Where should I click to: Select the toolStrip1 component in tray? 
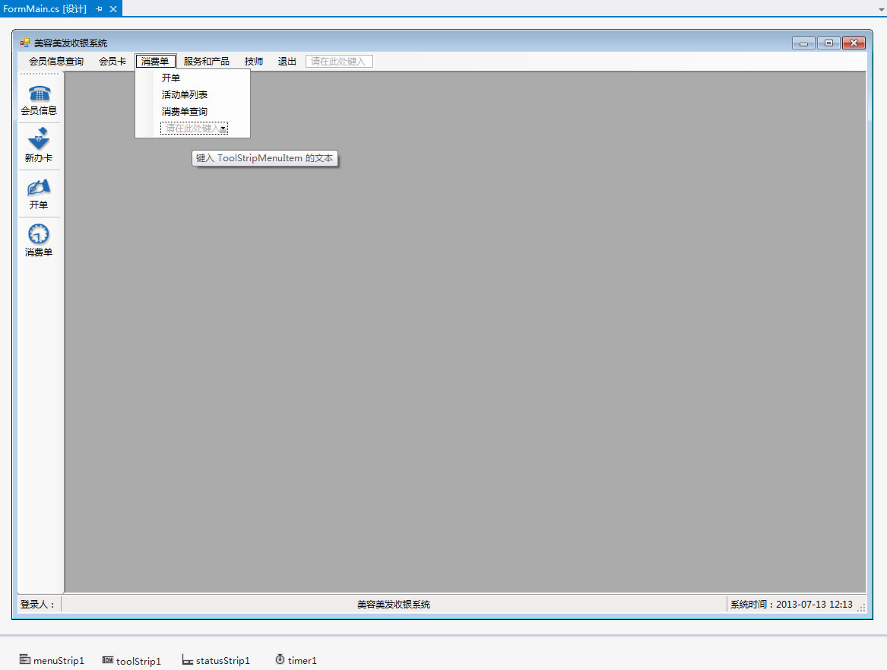(x=131, y=660)
